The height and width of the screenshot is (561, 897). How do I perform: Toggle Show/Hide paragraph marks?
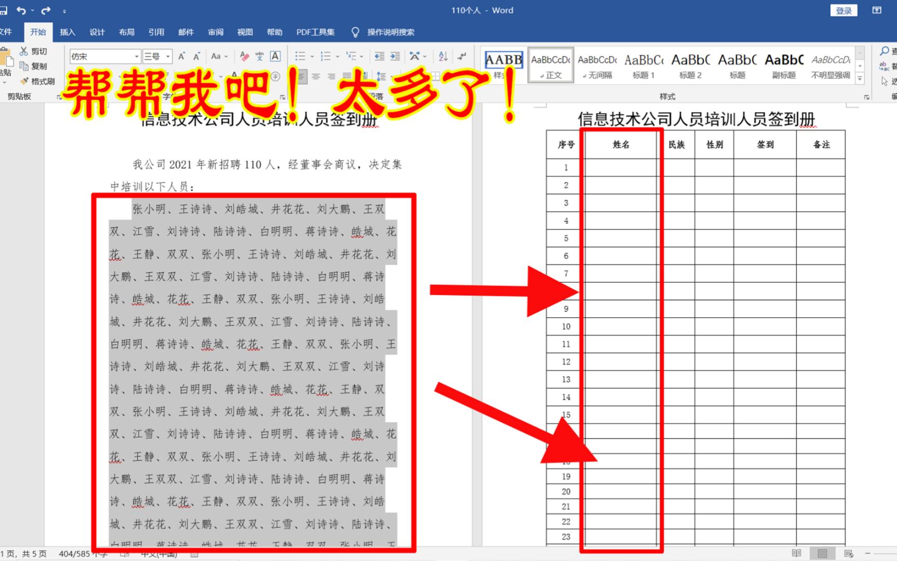461,56
